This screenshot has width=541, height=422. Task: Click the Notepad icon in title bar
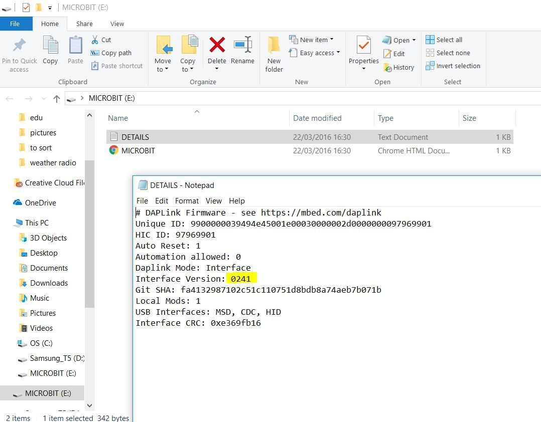[x=143, y=185]
